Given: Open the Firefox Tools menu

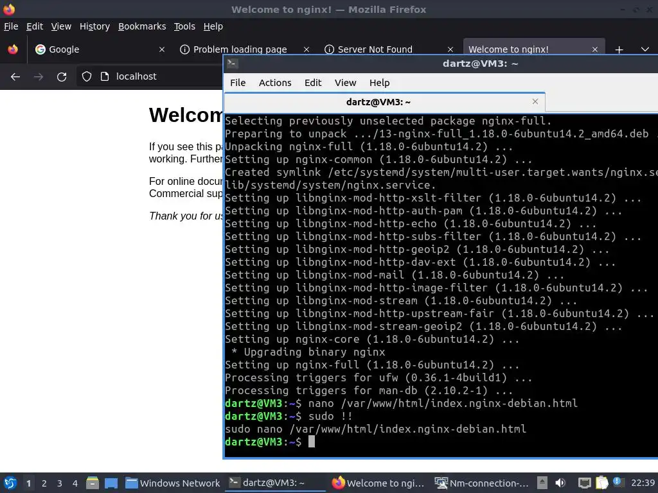Looking at the screenshot, I should click(184, 26).
